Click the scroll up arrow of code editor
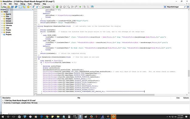The image size is (190, 119). click(189, 10)
